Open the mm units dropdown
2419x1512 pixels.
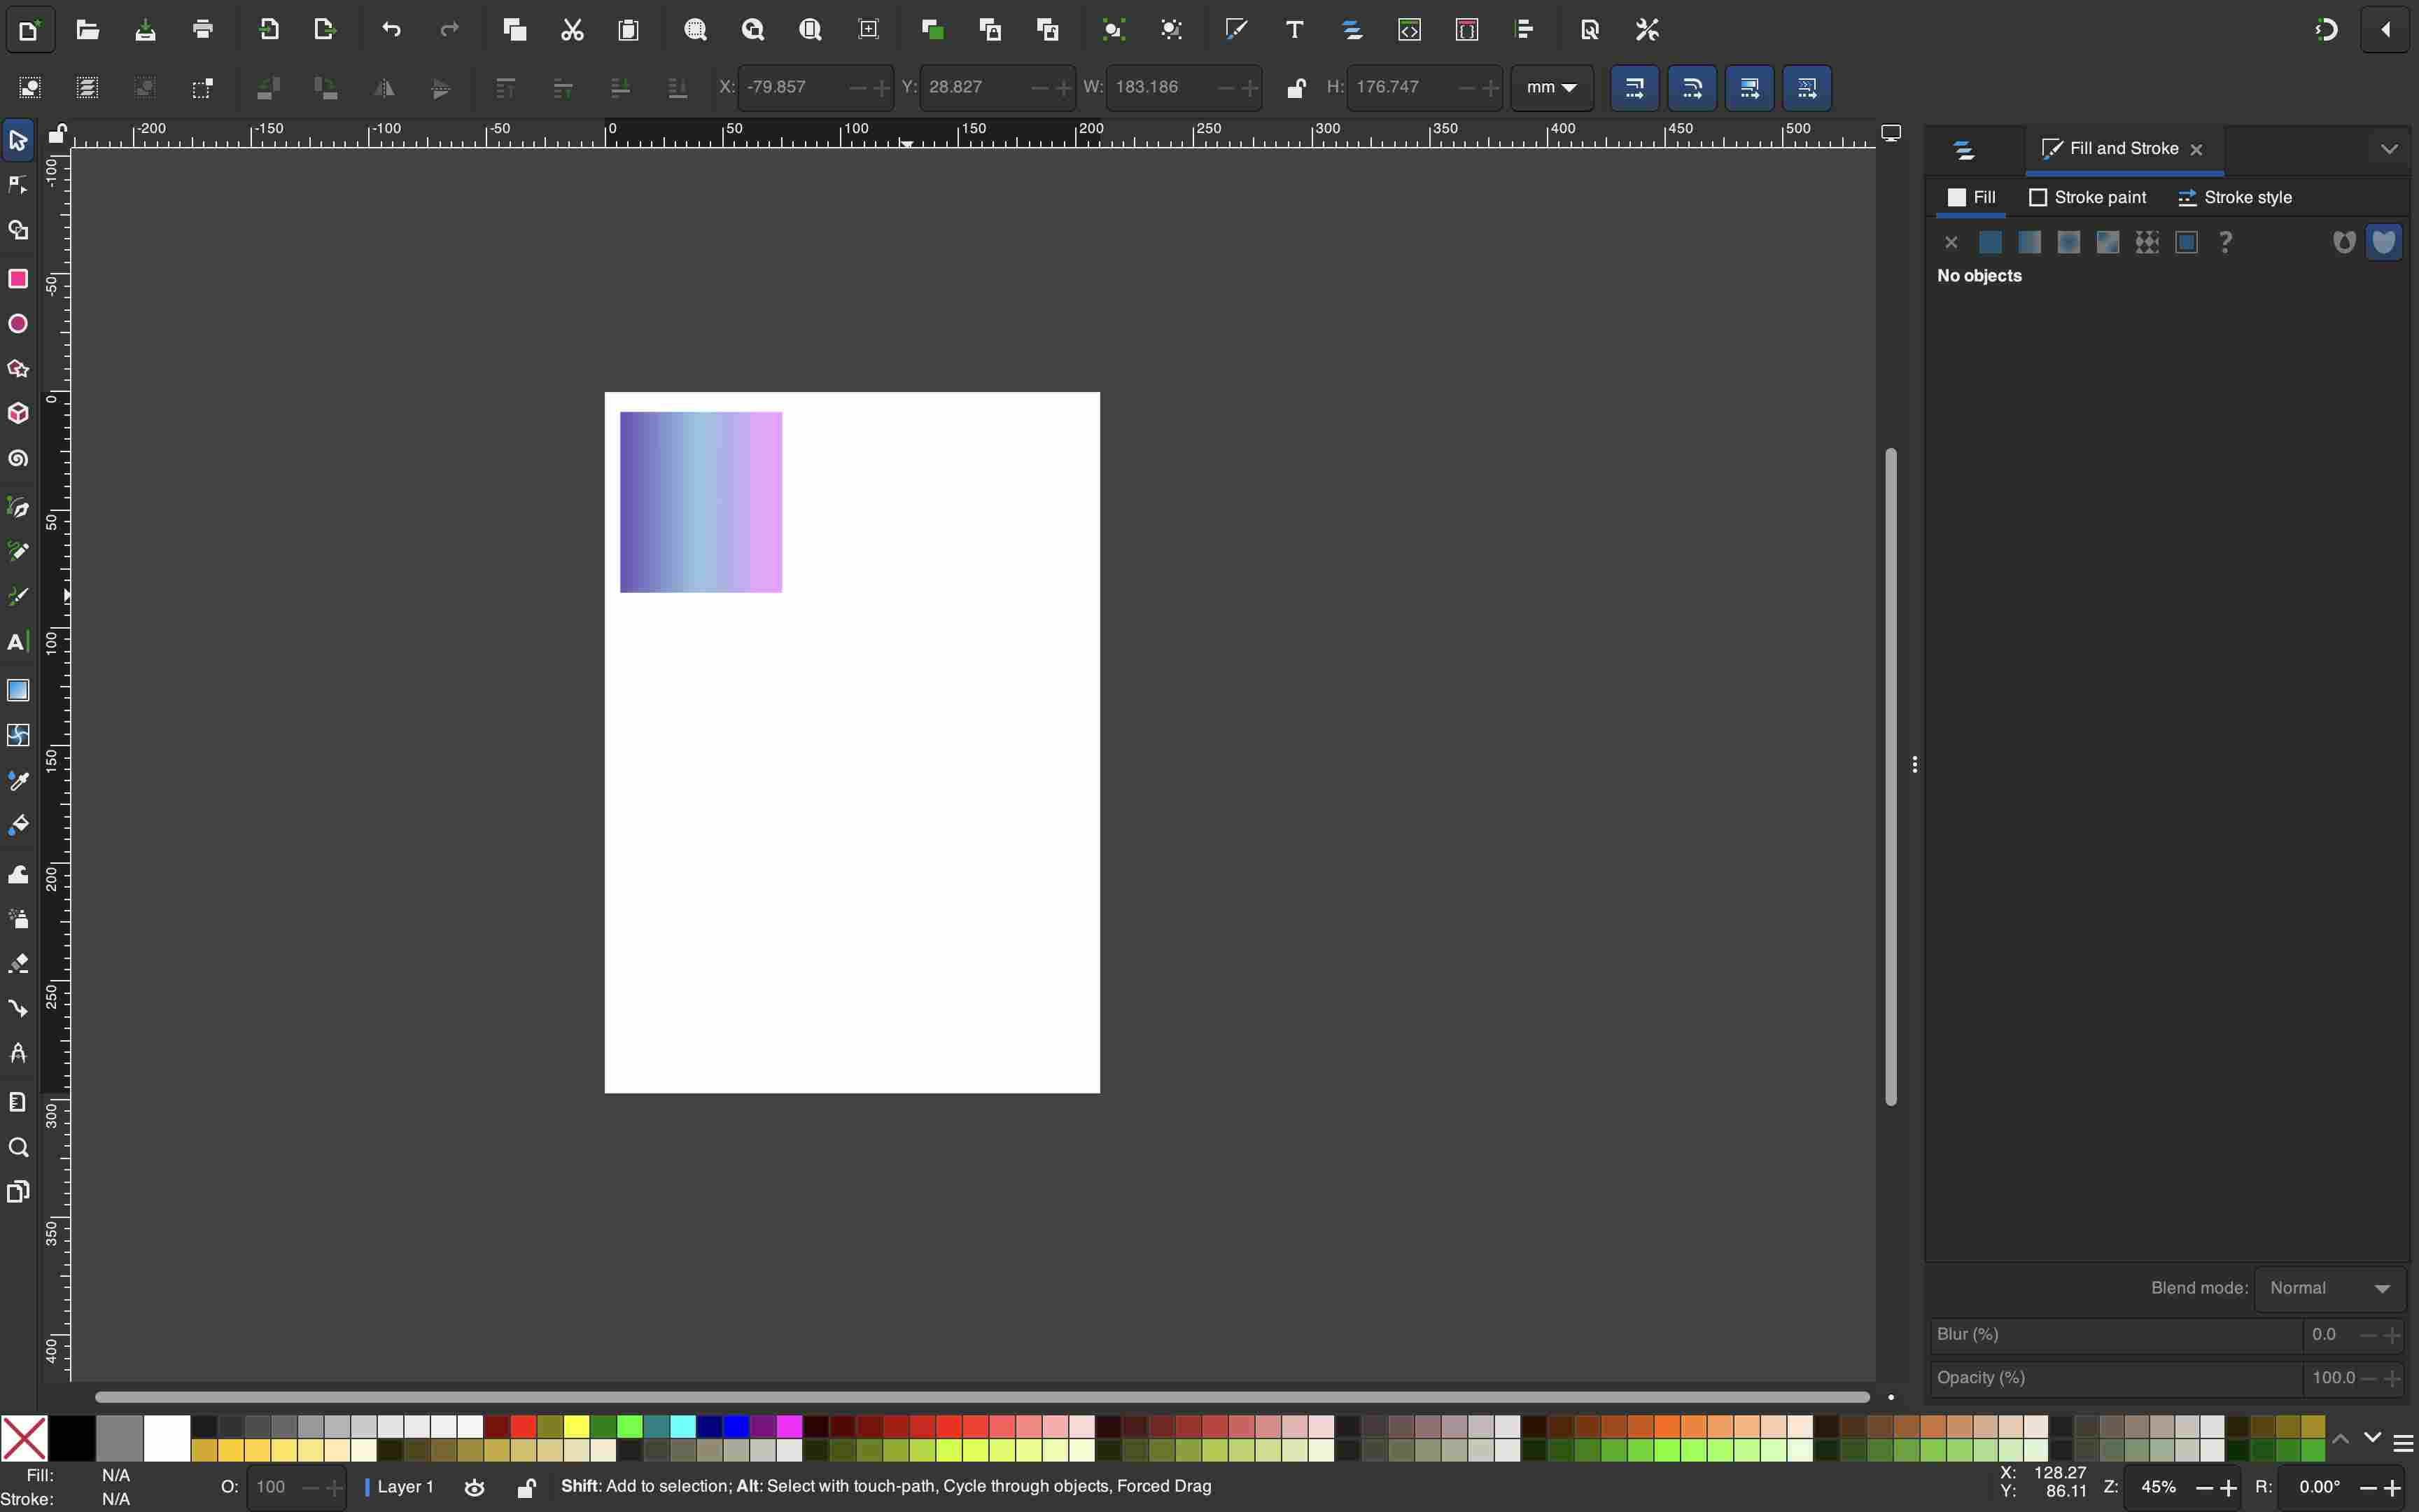click(1552, 88)
